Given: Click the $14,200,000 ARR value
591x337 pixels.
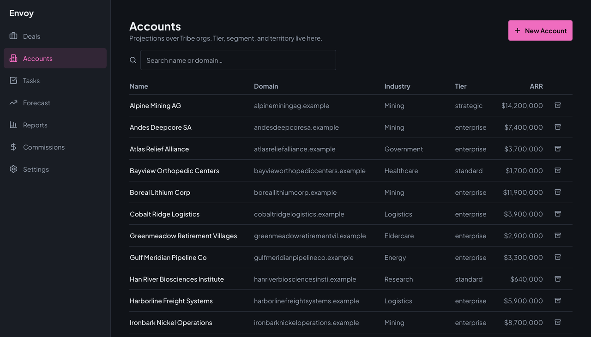Looking at the screenshot, I should [x=522, y=106].
